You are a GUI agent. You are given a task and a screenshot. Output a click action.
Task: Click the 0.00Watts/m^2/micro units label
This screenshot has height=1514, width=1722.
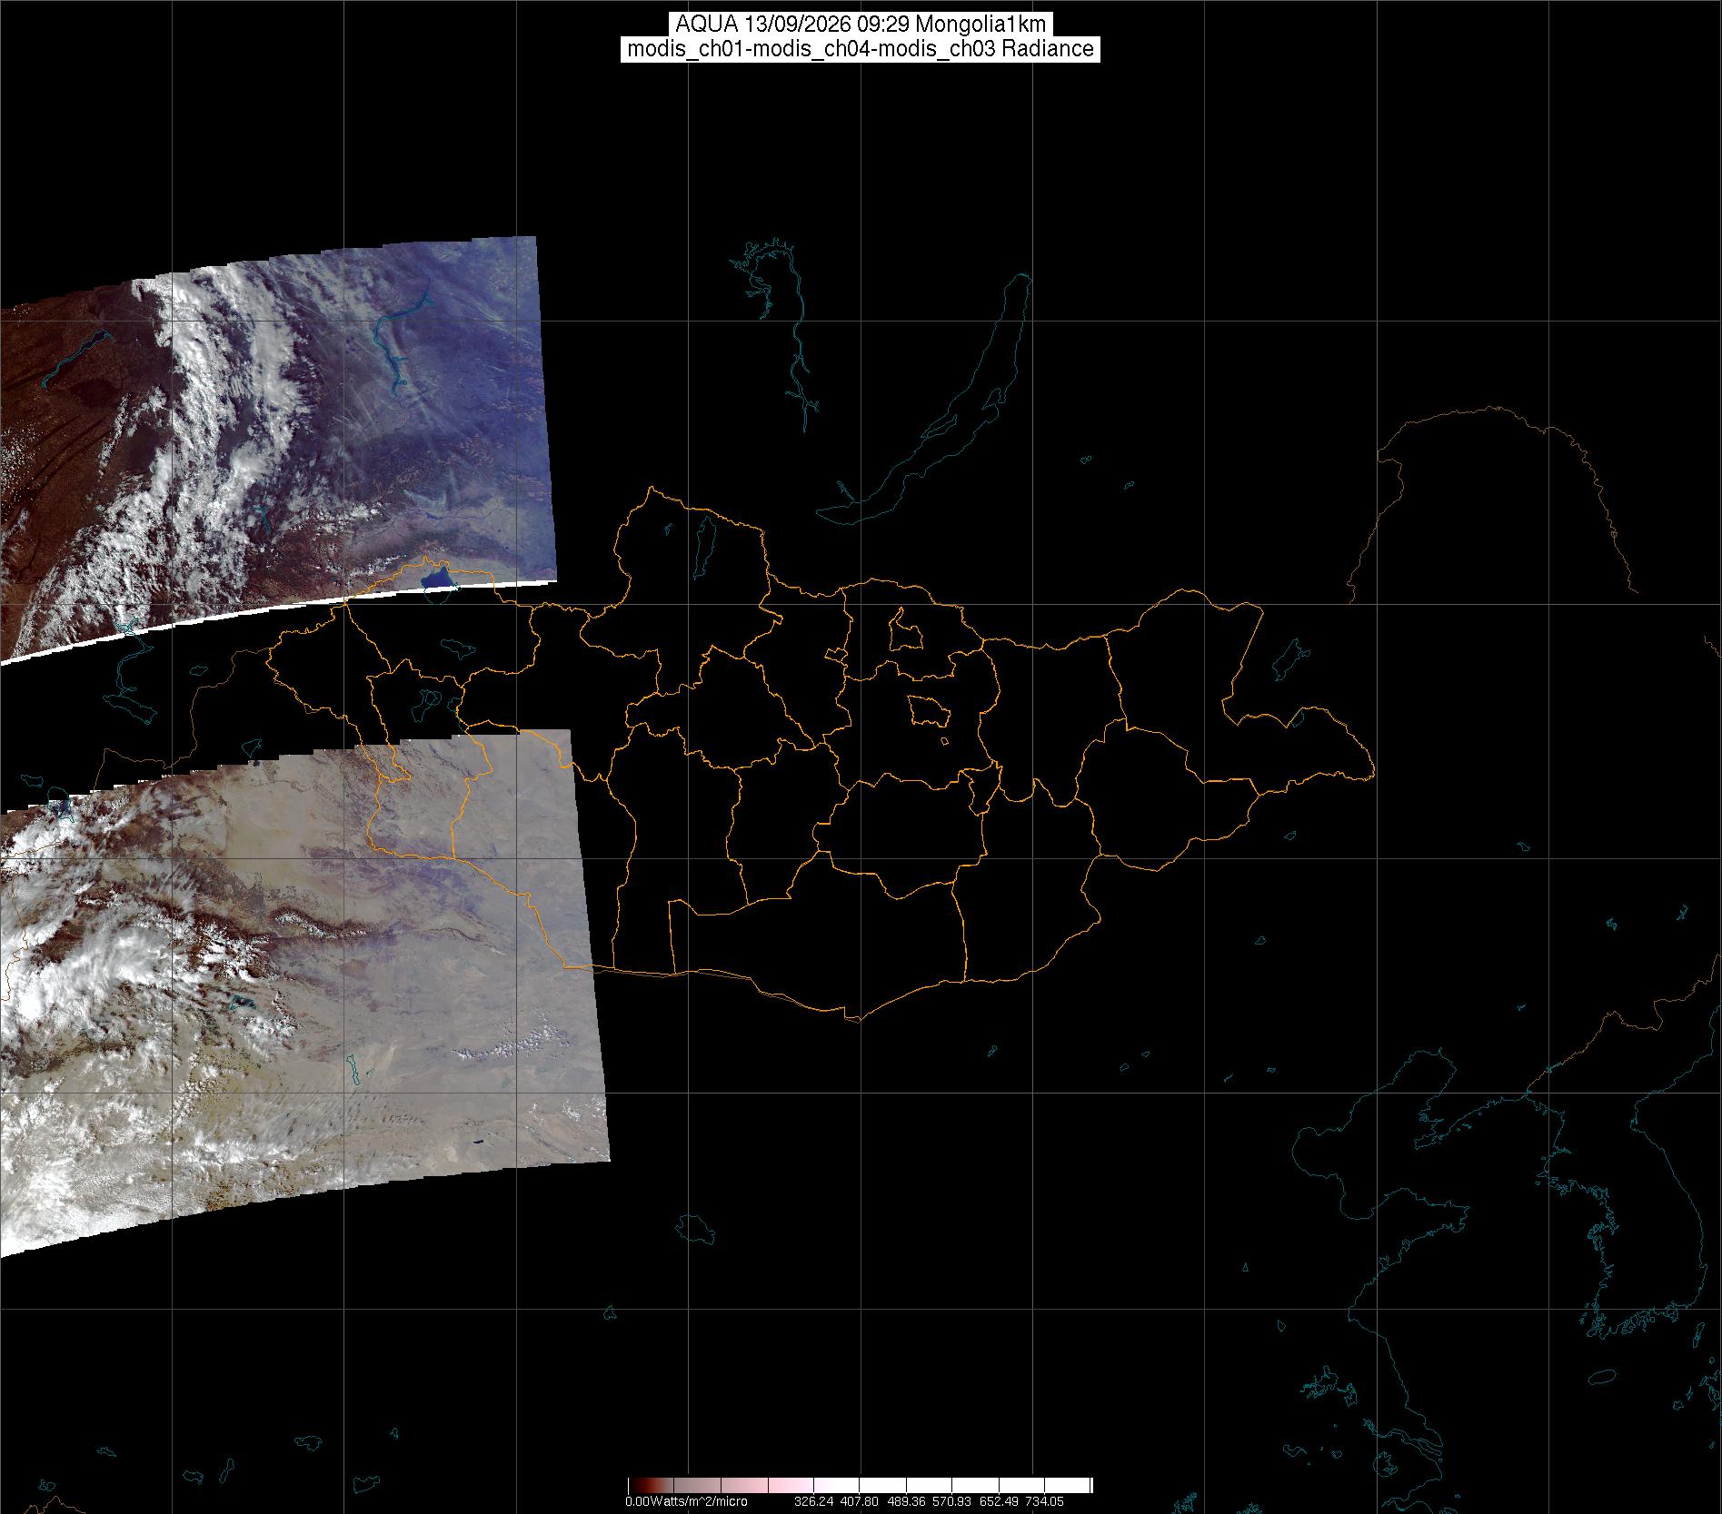686,1502
